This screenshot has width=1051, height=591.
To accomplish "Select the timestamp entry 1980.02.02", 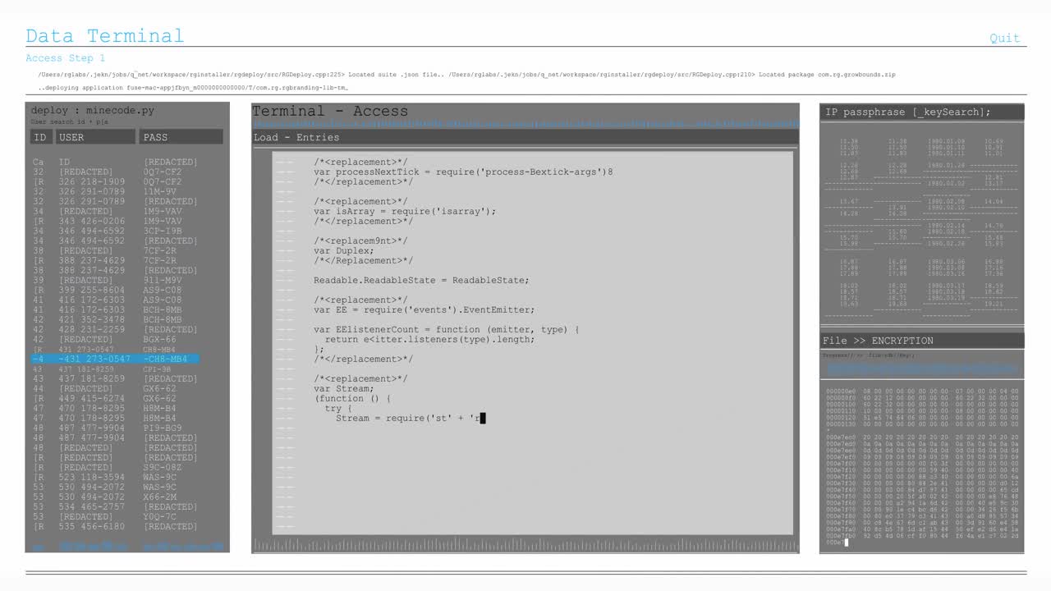I will (x=946, y=184).
